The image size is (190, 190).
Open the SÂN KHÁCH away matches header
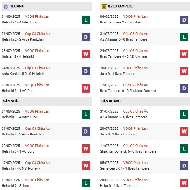[111, 101]
